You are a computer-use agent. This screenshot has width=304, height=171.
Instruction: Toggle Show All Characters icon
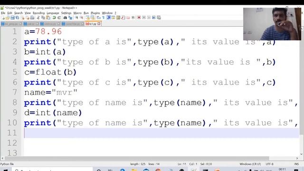click(x=104, y=18)
